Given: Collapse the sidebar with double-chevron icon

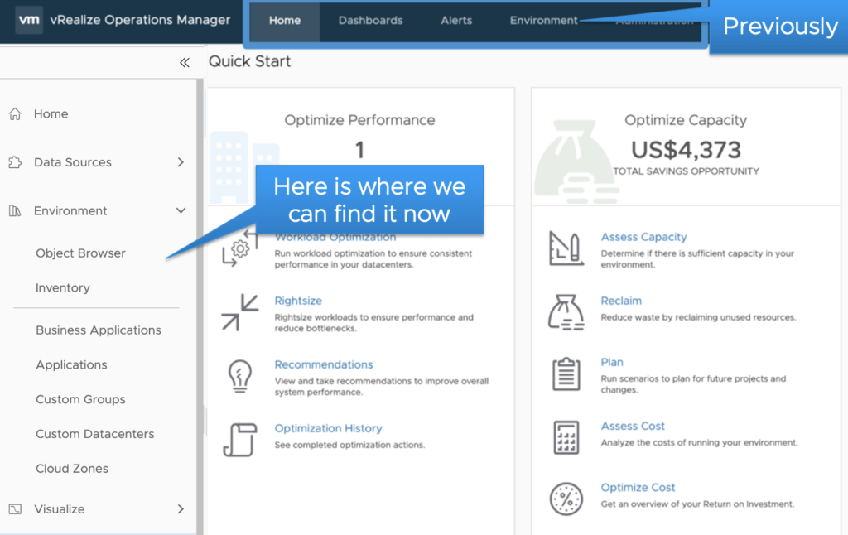Looking at the screenshot, I should coord(184,63).
